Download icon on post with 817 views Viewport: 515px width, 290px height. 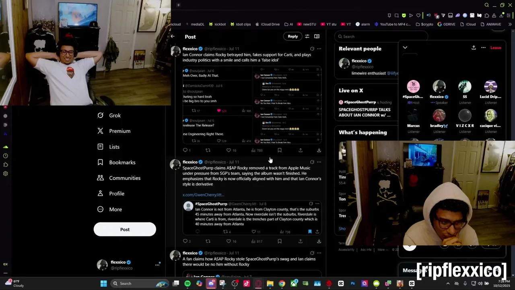point(319,241)
